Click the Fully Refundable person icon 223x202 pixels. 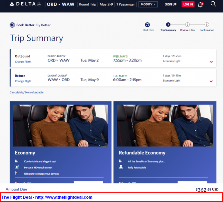[x=121, y=167]
